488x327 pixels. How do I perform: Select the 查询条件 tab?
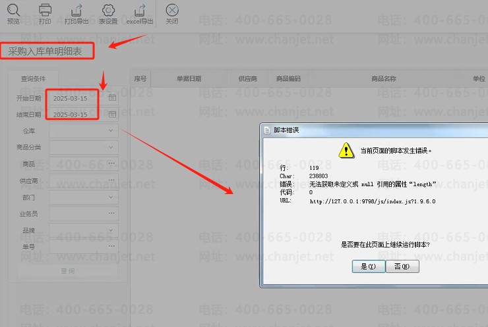33,78
